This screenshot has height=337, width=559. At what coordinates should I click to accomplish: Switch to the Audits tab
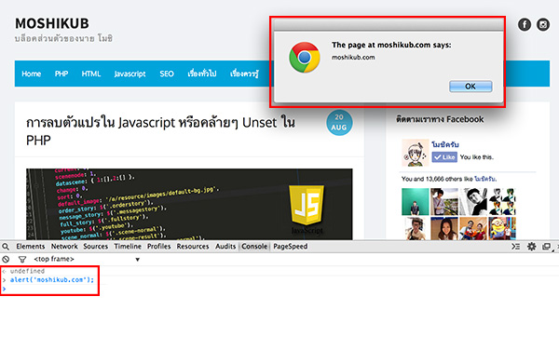225,247
